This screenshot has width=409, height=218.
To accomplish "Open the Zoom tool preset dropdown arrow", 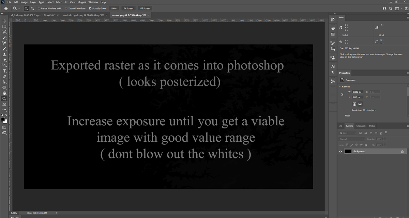I will [19, 8].
